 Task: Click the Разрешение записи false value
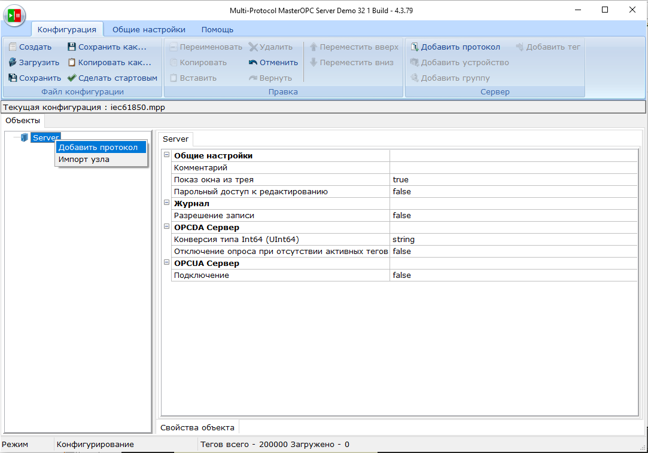(401, 216)
